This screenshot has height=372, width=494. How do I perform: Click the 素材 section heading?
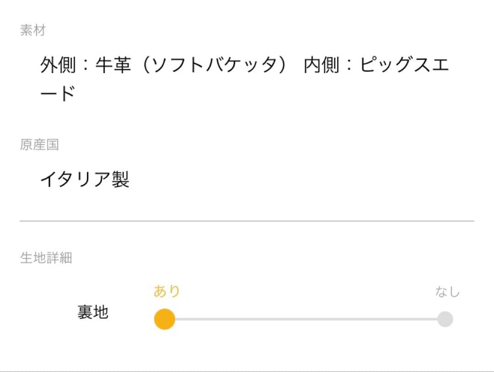tap(33, 31)
